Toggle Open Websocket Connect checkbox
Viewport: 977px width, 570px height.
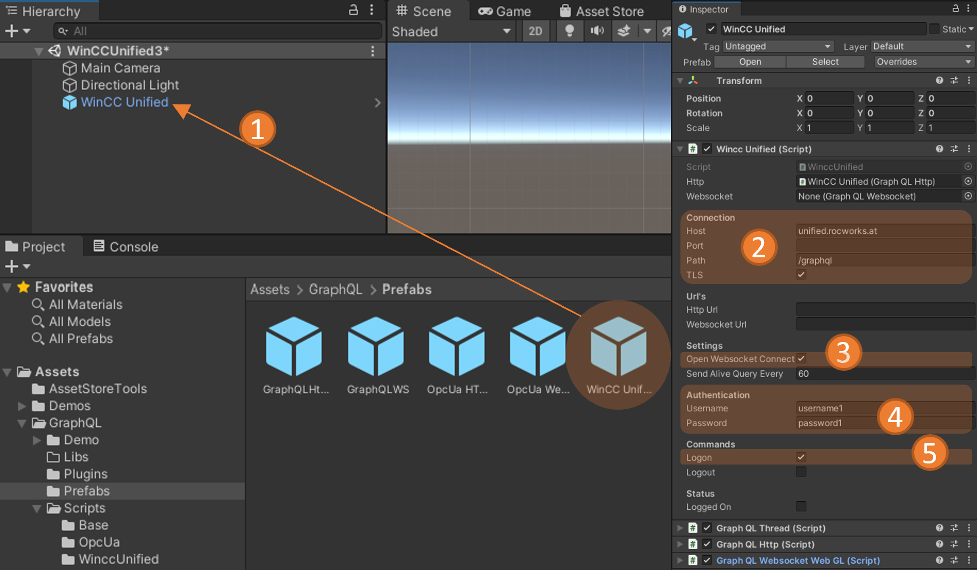click(x=801, y=359)
